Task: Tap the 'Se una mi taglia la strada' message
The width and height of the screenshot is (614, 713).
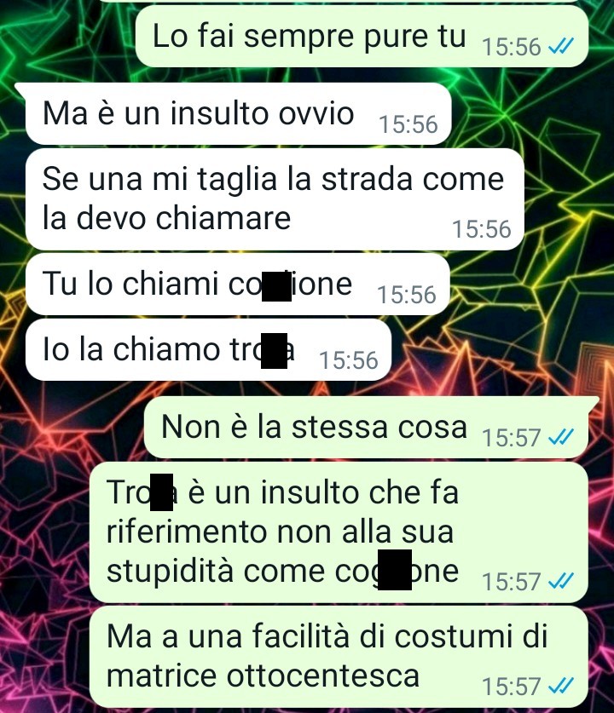Action: pyautogui.click(x=275, y=199)
